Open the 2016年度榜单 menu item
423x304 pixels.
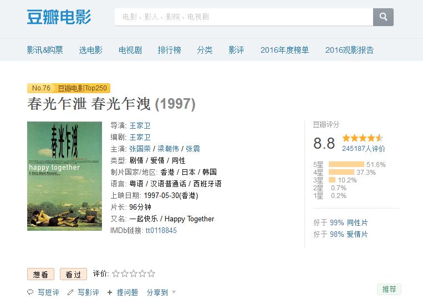(x=284, y=50)
